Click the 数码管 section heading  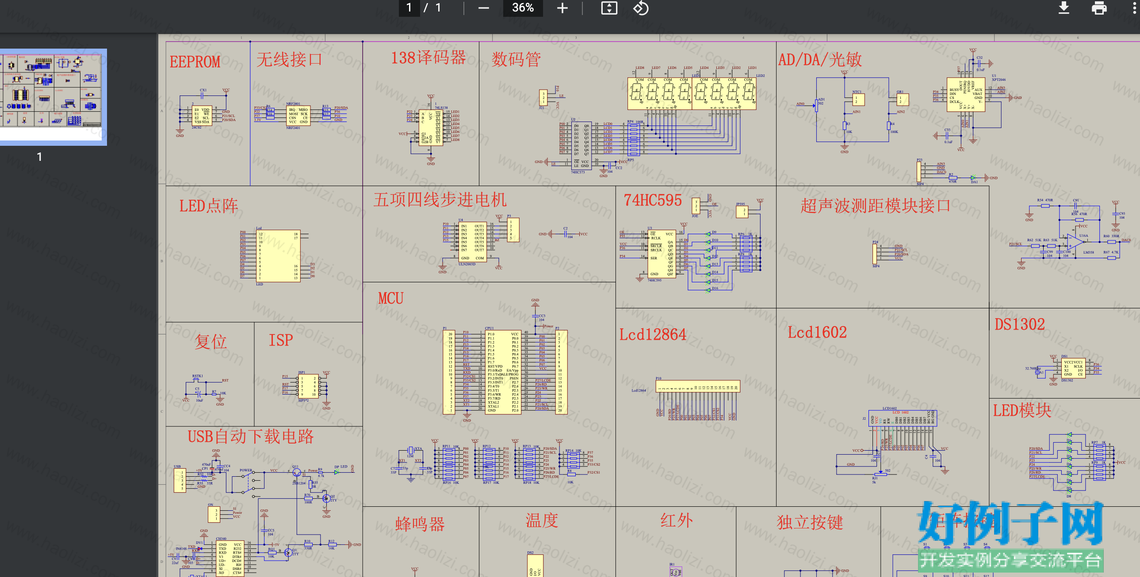(516, 59)
